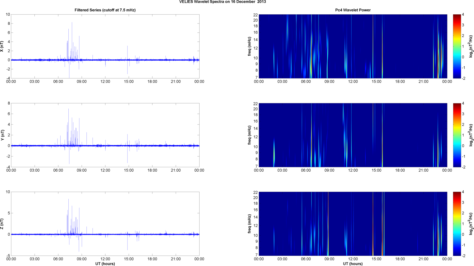
Task: Click the log2(nT²/Hz) label beside bottom colorbar
Action: (x=471, y=224)
